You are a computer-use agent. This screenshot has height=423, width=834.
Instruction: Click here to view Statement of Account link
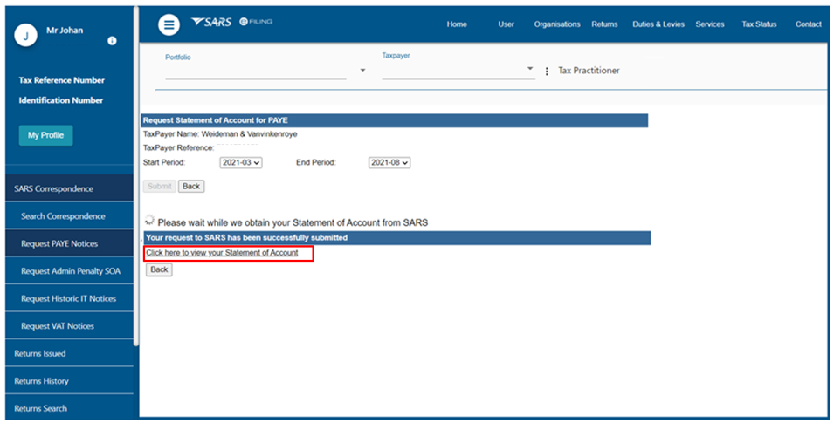(x=222, y=253)
